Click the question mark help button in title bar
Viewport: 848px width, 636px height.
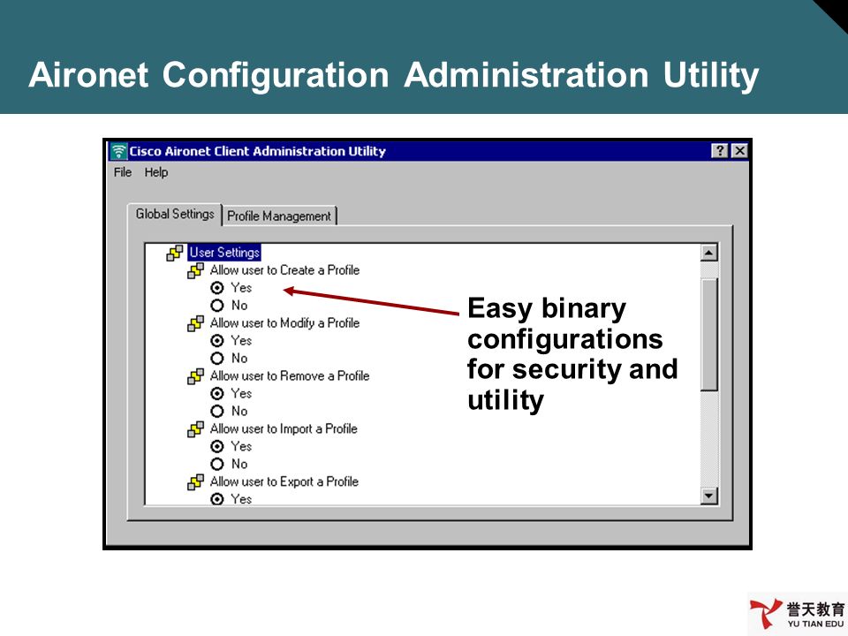coord(720,151)
